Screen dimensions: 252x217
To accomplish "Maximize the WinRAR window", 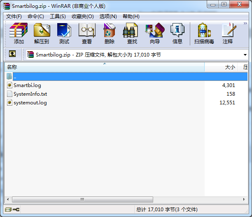I will pos(224,5).
